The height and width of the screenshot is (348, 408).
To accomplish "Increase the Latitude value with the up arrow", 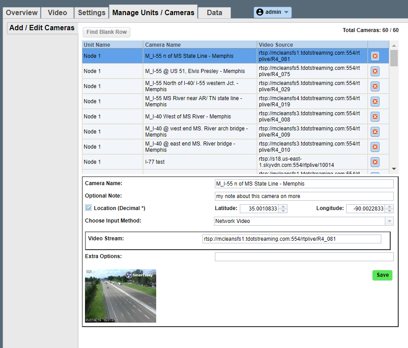I will (283, 206).
